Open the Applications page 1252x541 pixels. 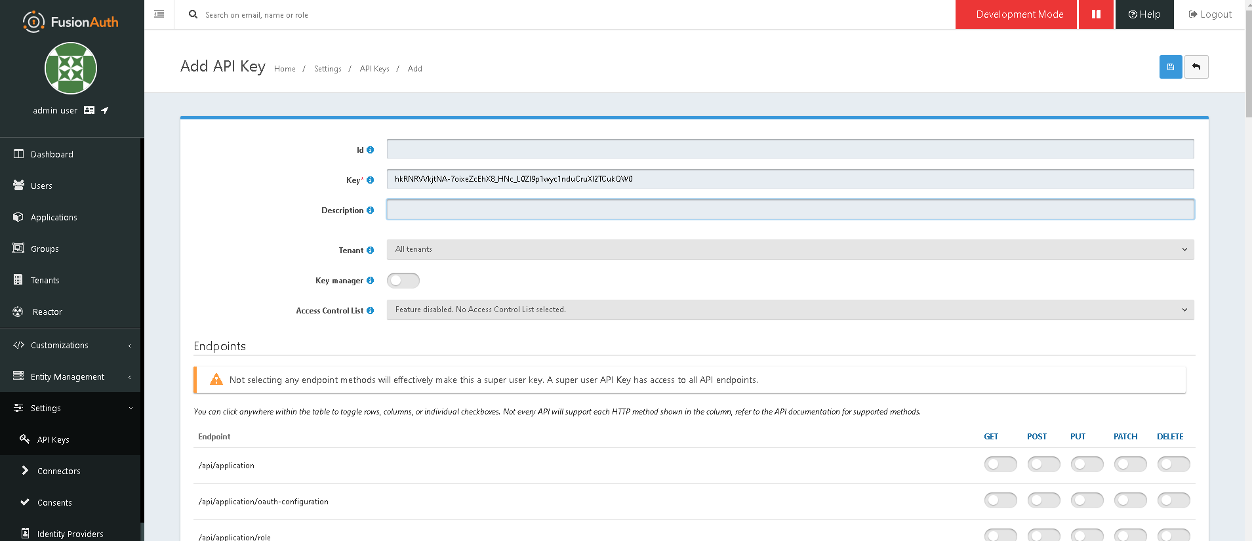pyautogui.click(x=70, y=217)
